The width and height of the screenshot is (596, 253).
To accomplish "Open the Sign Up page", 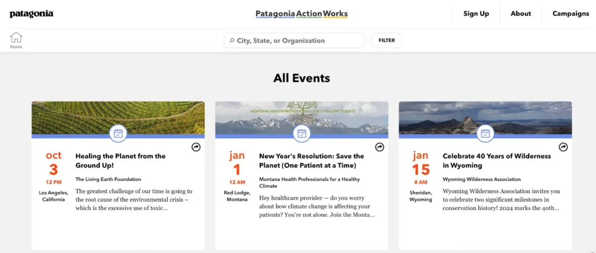I will 476,14.
